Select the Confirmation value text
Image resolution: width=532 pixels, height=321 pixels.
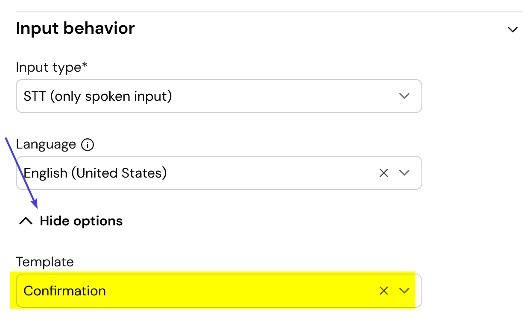[64, 291]
